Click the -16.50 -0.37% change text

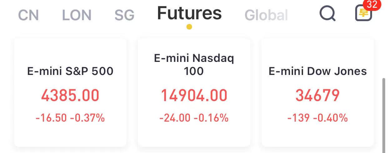tap(70, 118)
